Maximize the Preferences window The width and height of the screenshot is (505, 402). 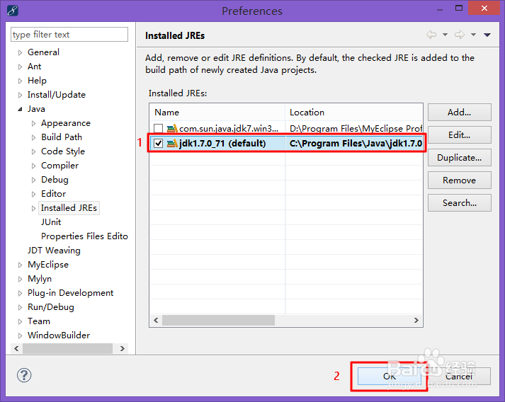[x=459, y=8]
